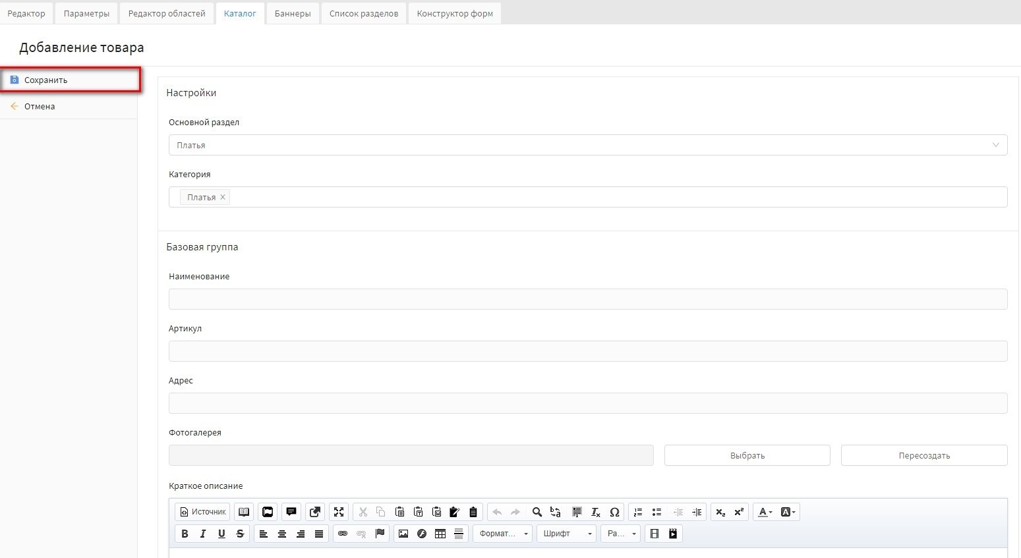Expand the Основной раздел dropdown

pyautogui.click(x=587, y=145)
